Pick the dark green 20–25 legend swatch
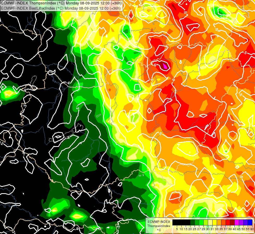This screenshot has width=255, height=234. click(192, 222)
